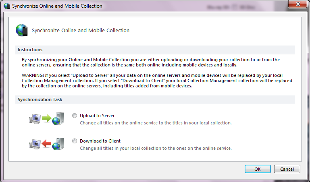Click the dialog heading next to the globe icon
Screen dimensions: 310x182
[x=81, y=30]
